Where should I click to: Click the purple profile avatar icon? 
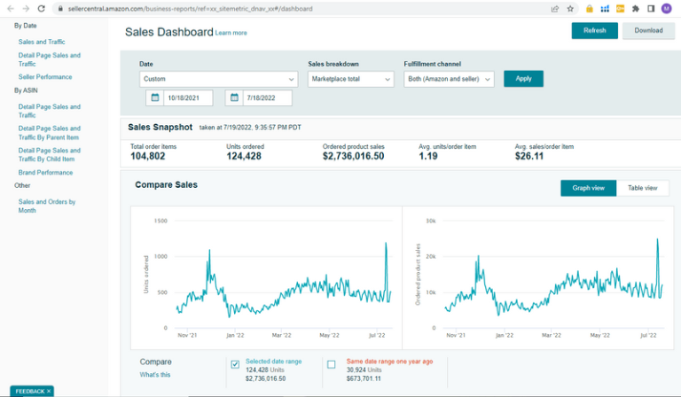[x=666, y=8]
